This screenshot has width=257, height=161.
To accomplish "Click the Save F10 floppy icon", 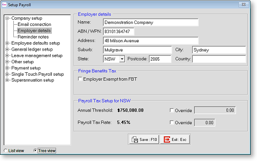I will tap(135, 140).
